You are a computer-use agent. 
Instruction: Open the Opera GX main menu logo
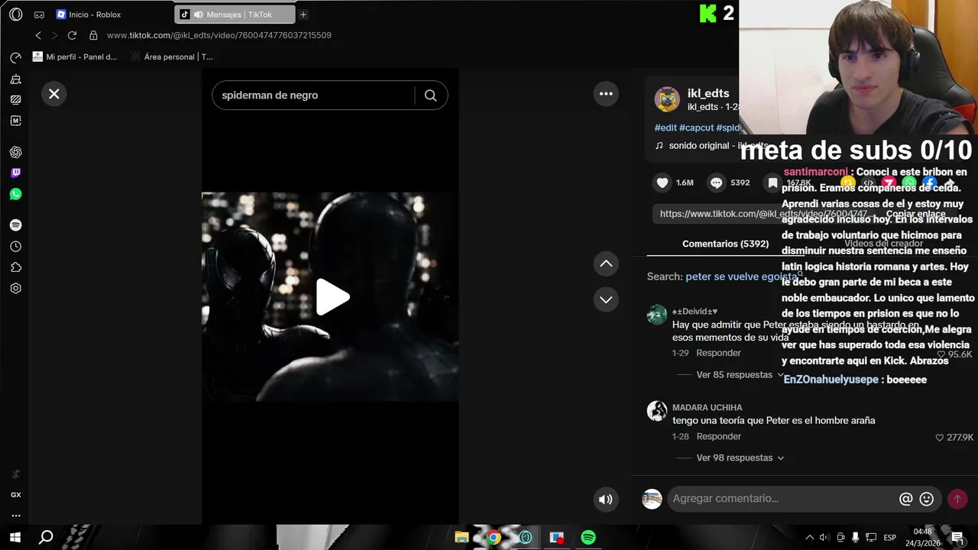click(15, 15)
